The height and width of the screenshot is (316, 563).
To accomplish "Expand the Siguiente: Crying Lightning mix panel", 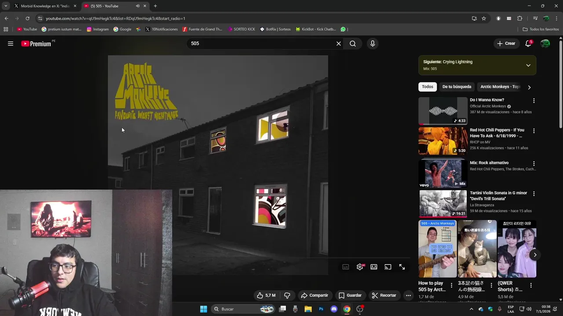I will click(528, 65).
